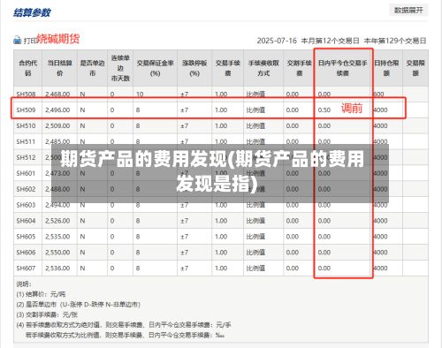Click settlement price 2,496.00

(x=57, y=110)
